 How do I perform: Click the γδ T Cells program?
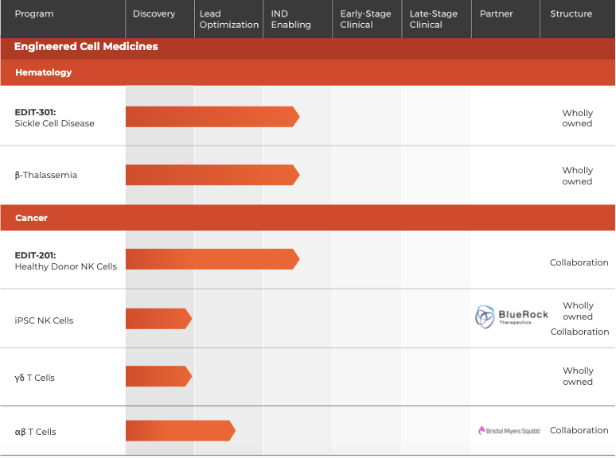tap(34, 378)
